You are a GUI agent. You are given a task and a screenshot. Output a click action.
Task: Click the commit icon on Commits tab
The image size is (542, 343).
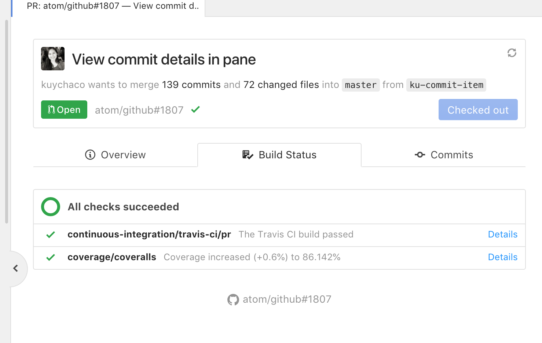coord(420,155)
